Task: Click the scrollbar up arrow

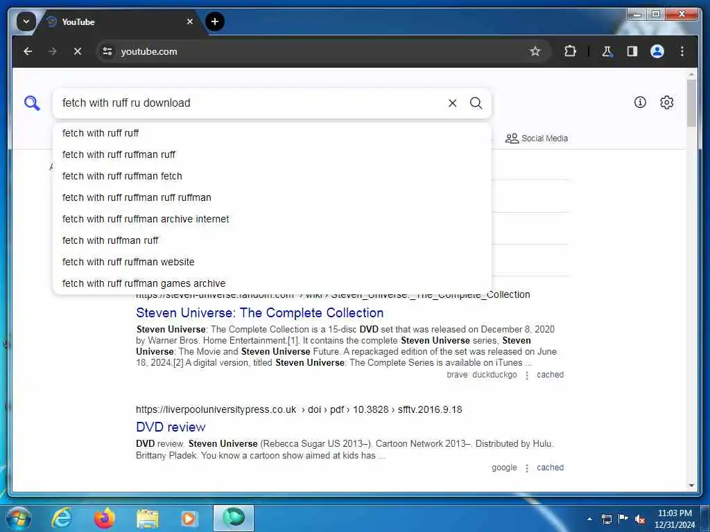Action: (691, 73)
